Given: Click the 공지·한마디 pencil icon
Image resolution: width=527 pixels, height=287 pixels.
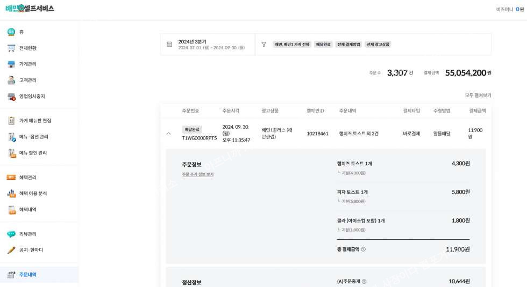Looking at the screenshot, I should (x=11, y=251).
